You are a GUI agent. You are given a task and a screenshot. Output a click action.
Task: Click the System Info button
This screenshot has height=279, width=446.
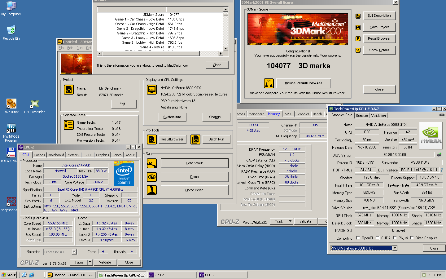click(172, 117)
